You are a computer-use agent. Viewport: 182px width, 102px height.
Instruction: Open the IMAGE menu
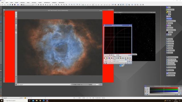pos(16,3)
